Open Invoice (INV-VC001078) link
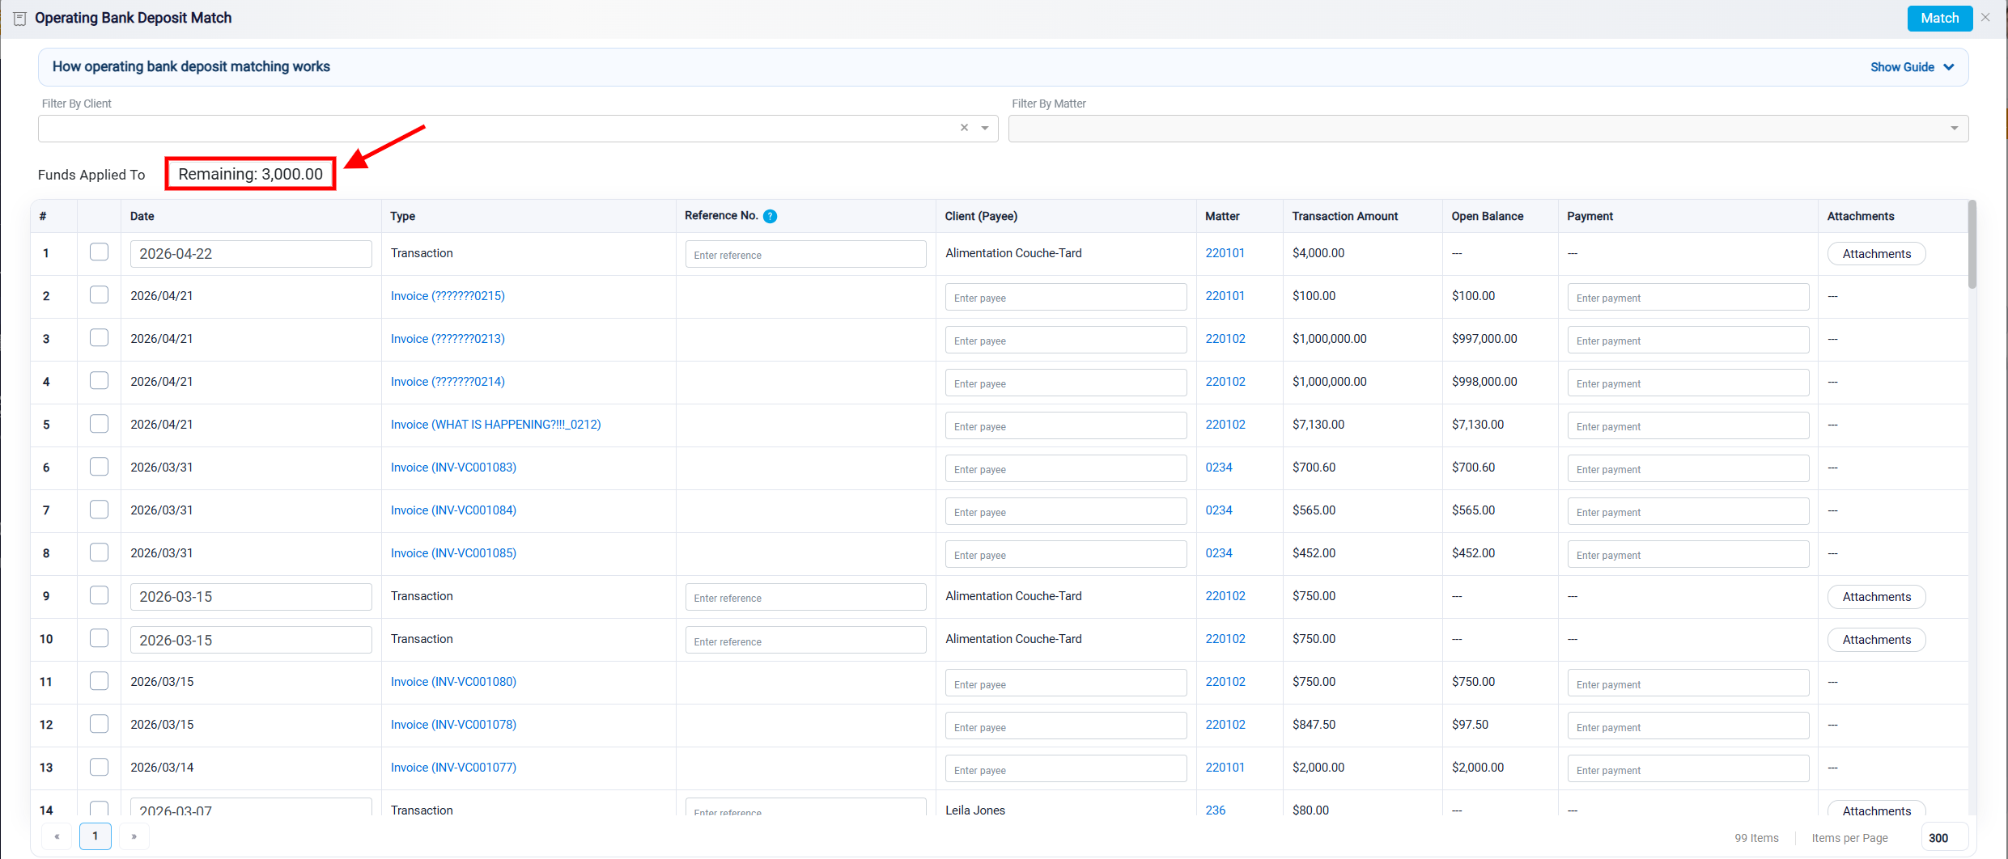The image size is (2008, 859). (x=453, y=725)
